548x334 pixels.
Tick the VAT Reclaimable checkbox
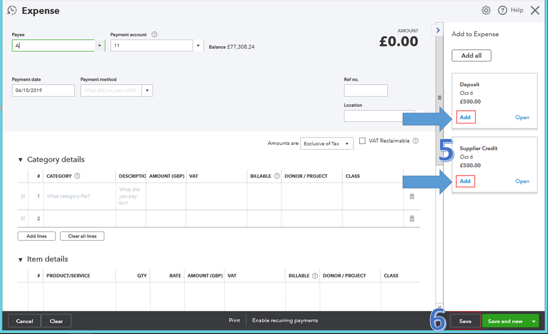363,141
